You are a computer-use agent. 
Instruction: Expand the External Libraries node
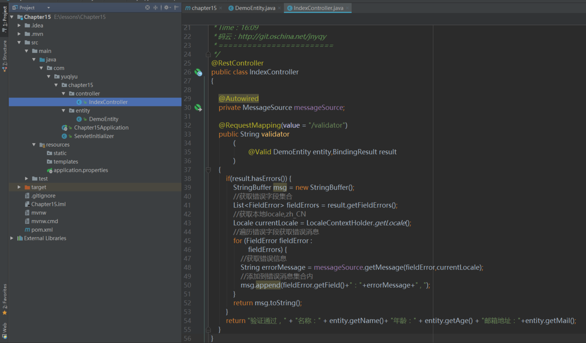(x=12, y=238)
